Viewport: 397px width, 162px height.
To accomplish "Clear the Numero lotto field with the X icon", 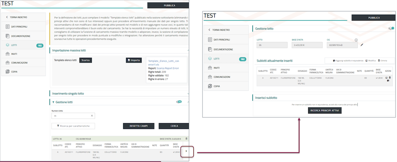I will coord(91,116).
